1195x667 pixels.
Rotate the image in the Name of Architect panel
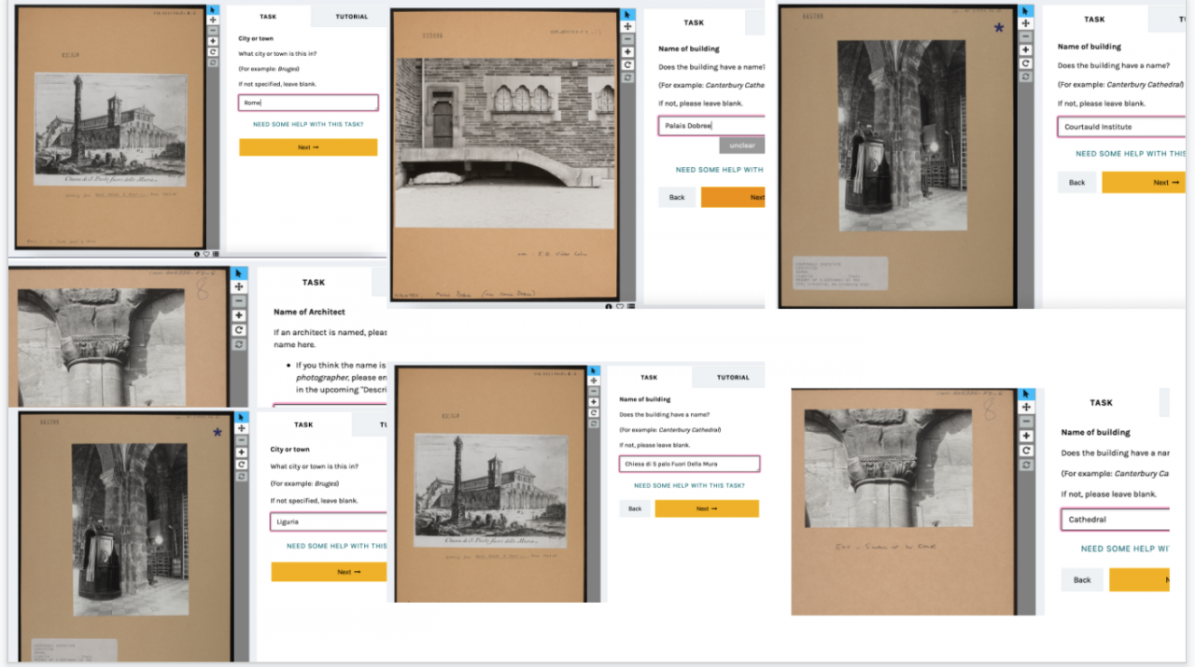[239, 330]
